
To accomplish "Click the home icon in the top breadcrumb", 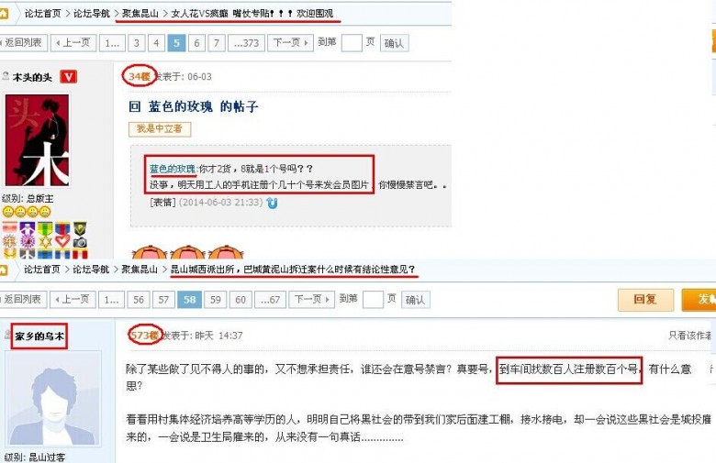I will (x=3, y=14).
